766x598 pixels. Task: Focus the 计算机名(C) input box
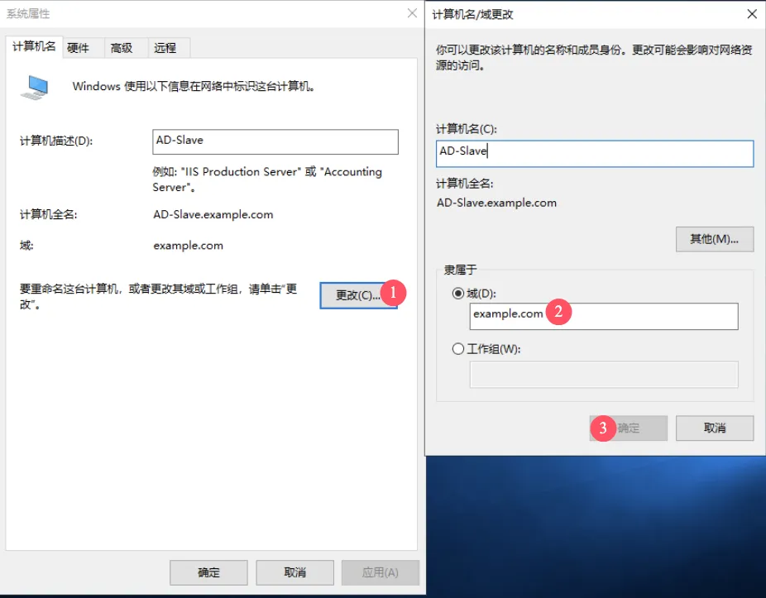594,153
